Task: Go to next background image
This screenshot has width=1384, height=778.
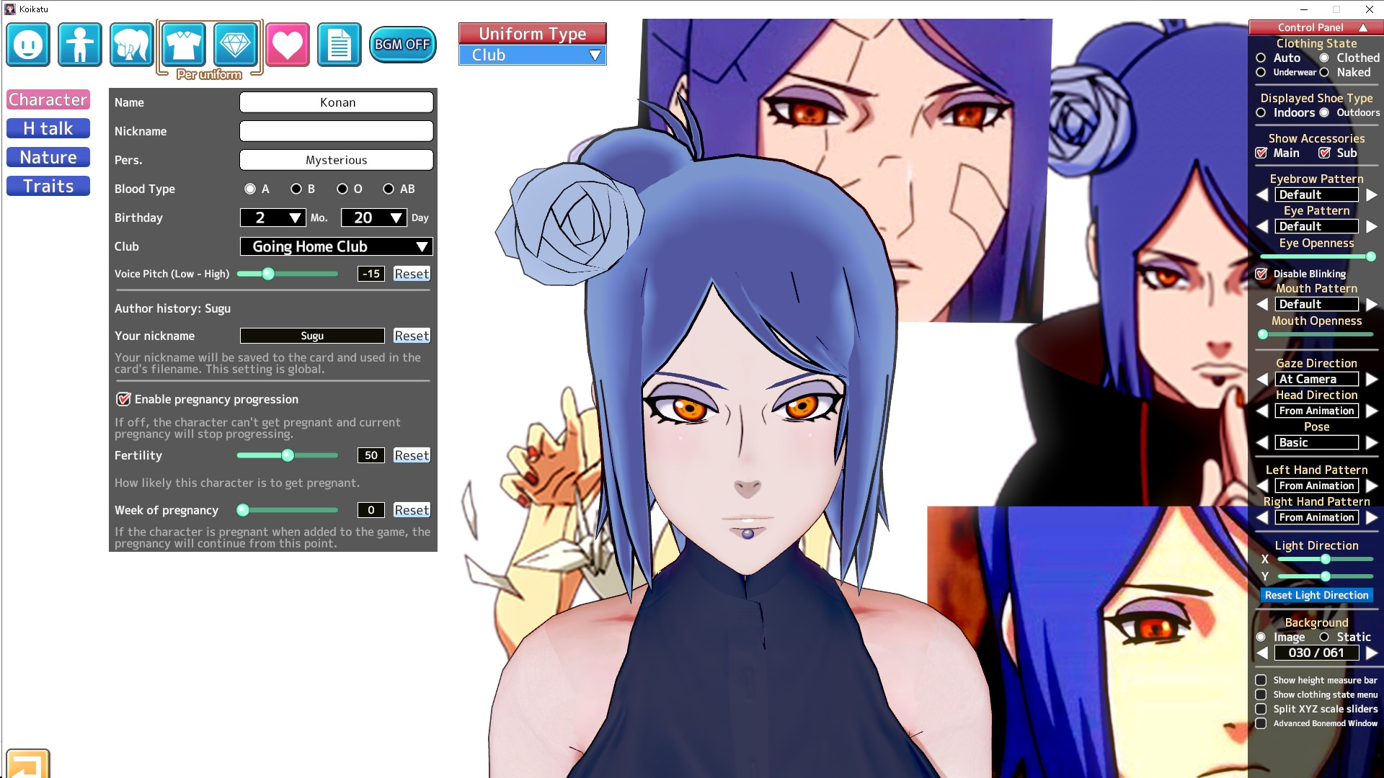Action: 1371,653
